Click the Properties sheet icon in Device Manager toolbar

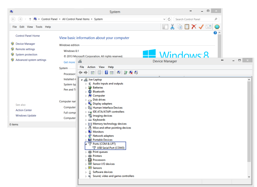tap(99, 72)
